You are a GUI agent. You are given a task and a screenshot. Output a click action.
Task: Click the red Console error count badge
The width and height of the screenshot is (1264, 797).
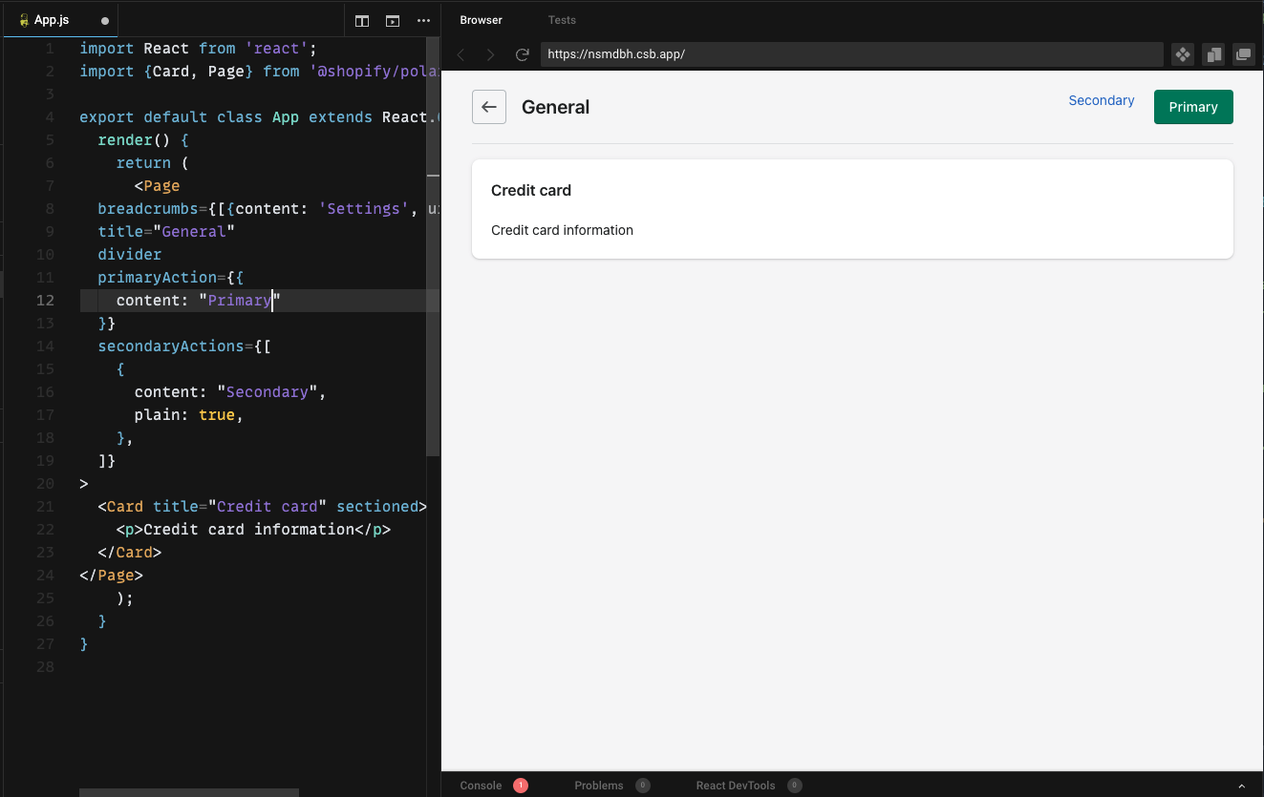point(521,786)
